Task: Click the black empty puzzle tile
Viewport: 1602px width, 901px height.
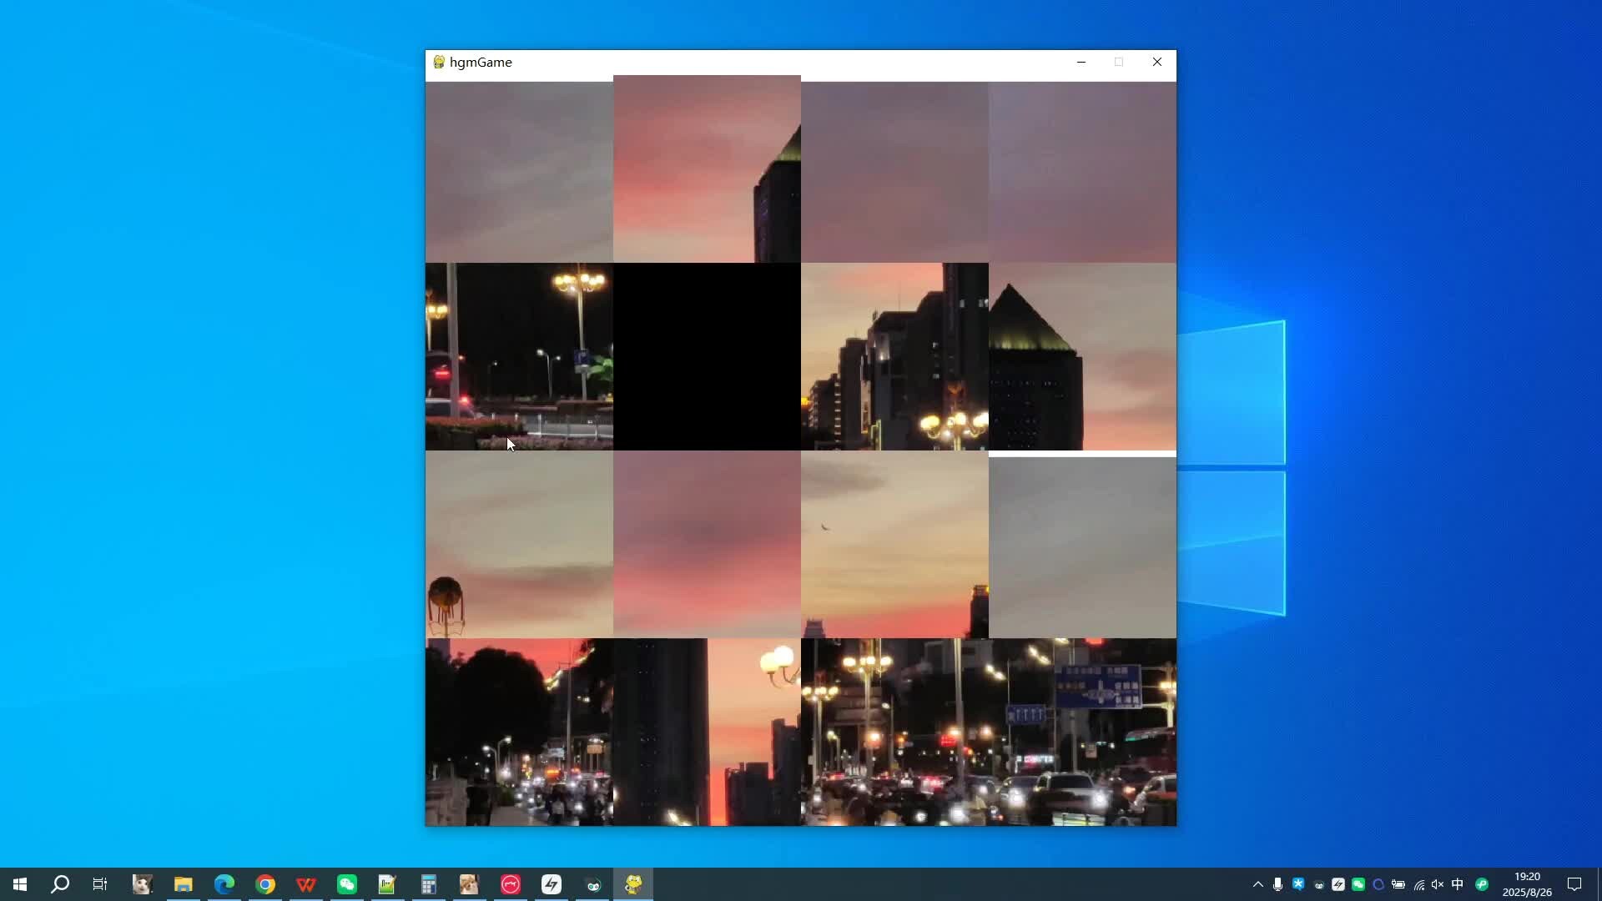Action: (x=707, y=356)
